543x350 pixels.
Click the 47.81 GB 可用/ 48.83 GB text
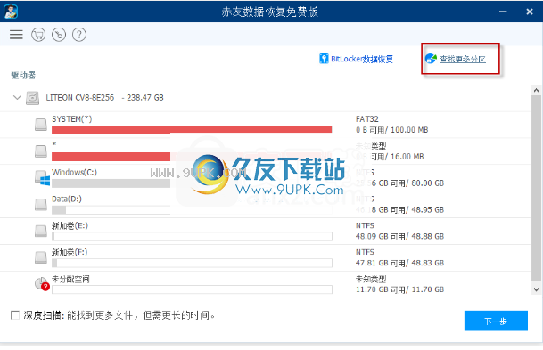click(x=399, y=264)
